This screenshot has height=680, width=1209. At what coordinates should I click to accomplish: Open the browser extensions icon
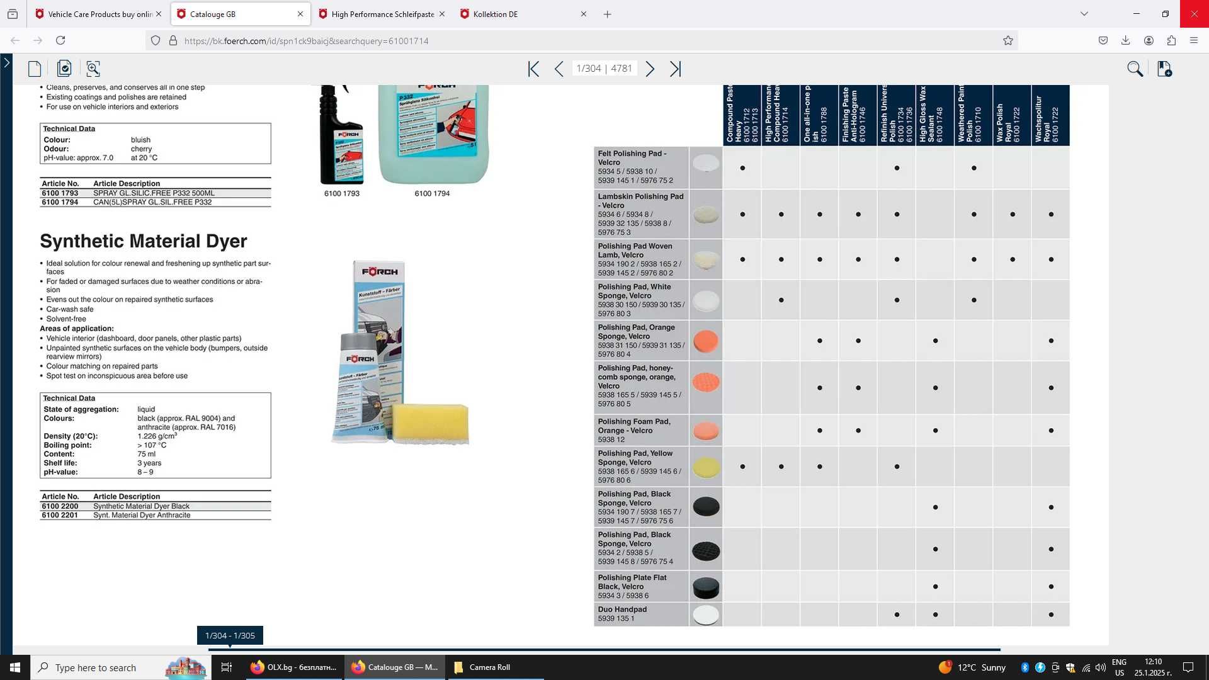[1171, 40]
